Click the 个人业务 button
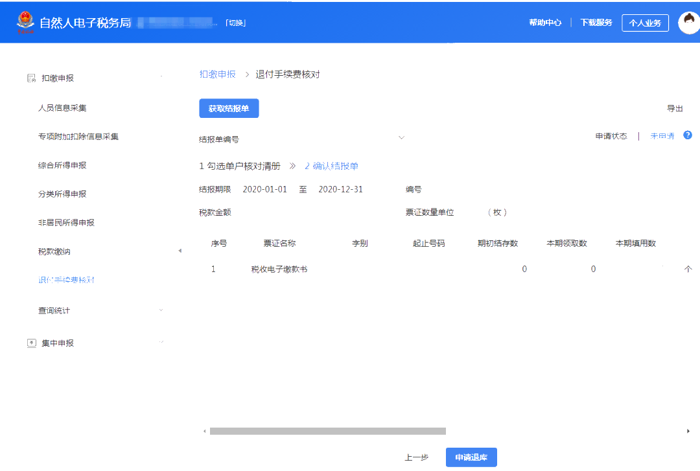The width and height of the screenshot is (700, 471). [644, 22]
